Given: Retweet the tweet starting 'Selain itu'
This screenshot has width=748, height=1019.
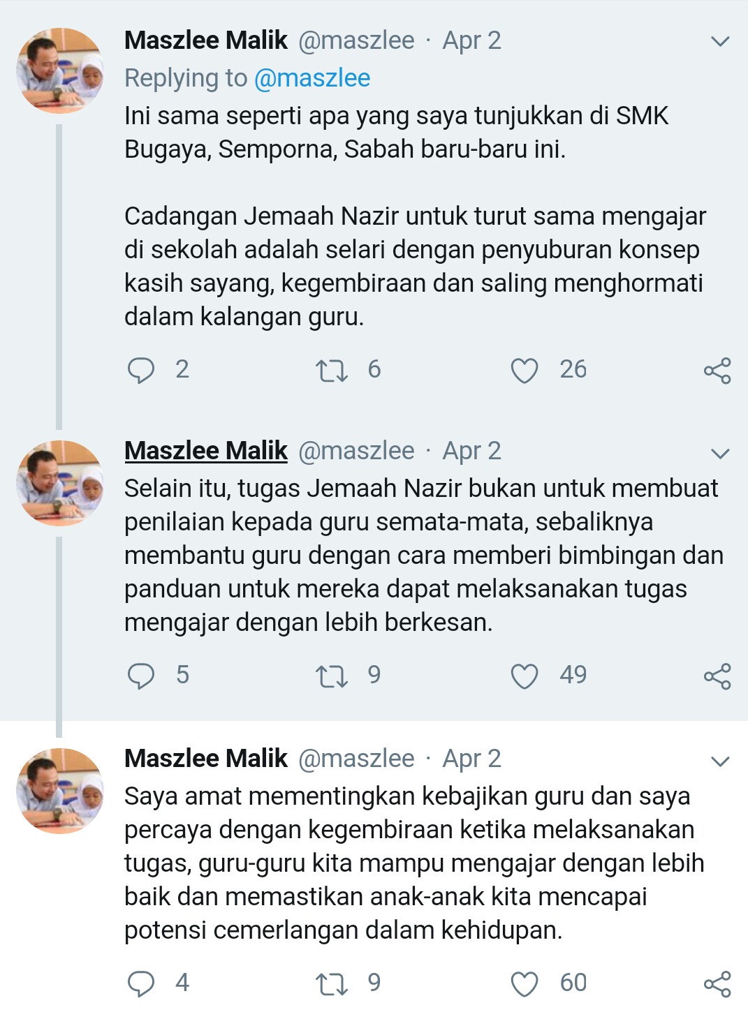Looking at the screenshot, I should [331, 676].
